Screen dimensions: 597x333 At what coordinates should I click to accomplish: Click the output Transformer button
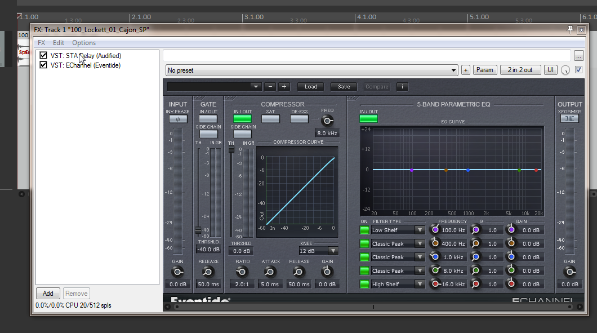tap(569, 119)
